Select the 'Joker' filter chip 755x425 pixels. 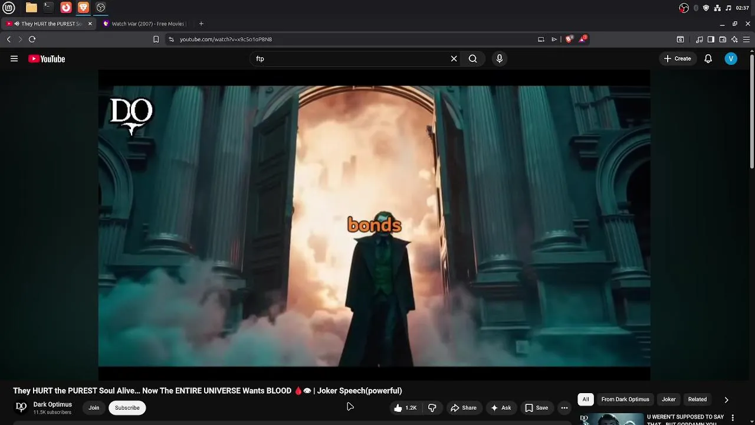(668, 400)
